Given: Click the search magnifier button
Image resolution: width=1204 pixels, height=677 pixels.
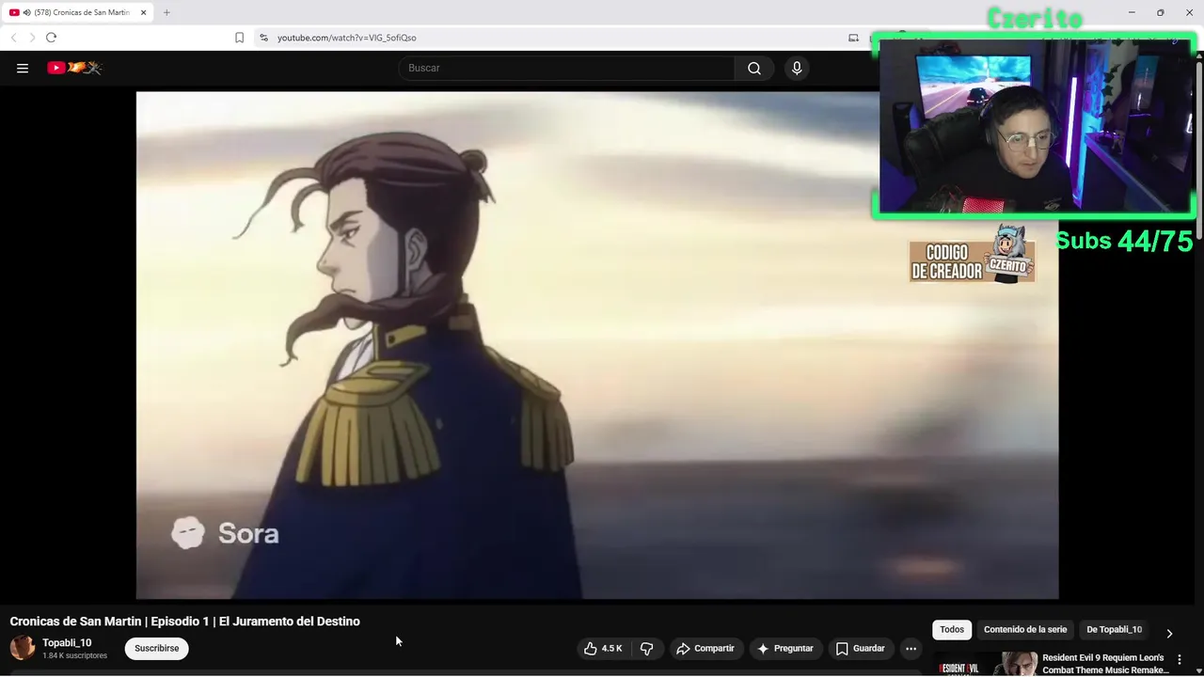Looking at the screenshot, I should tap(754, 68).
